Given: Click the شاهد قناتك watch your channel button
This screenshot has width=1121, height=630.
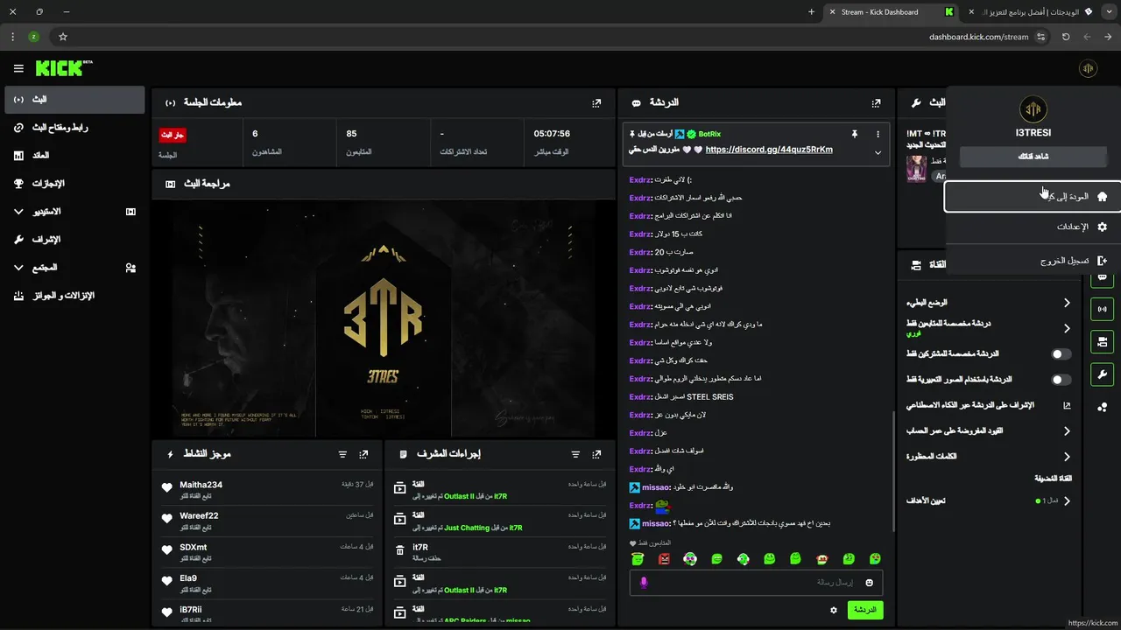Looking at the screenshot, I should click(1033, 157).
